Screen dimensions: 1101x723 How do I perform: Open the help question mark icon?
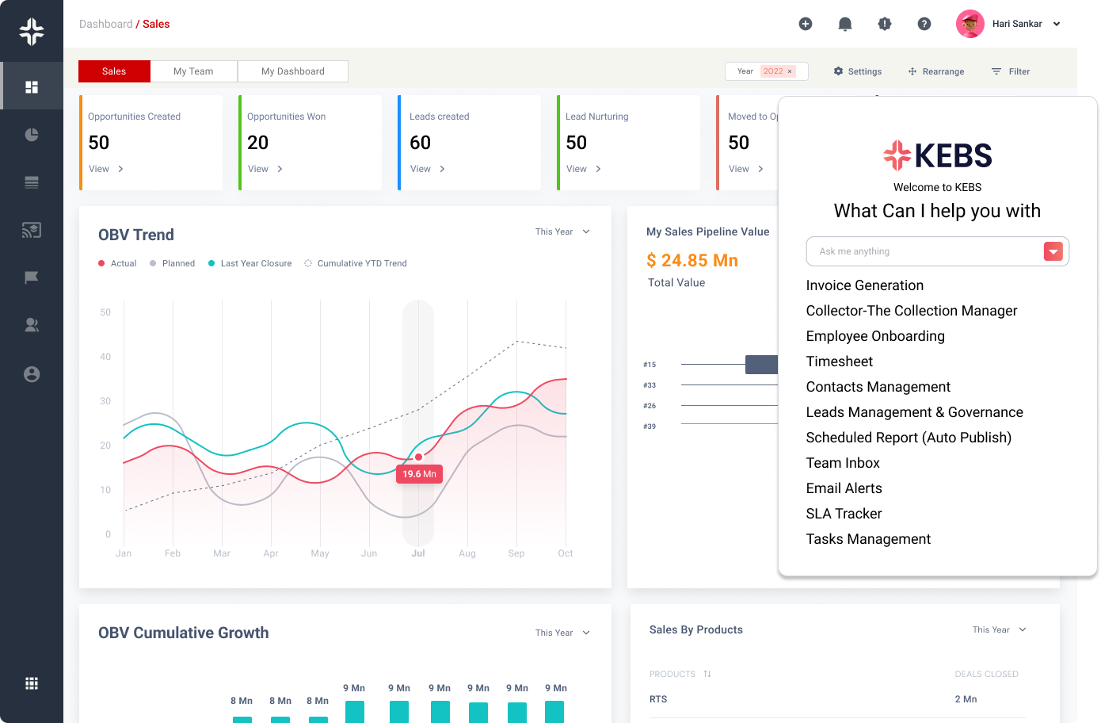click(x=924, y=24)
